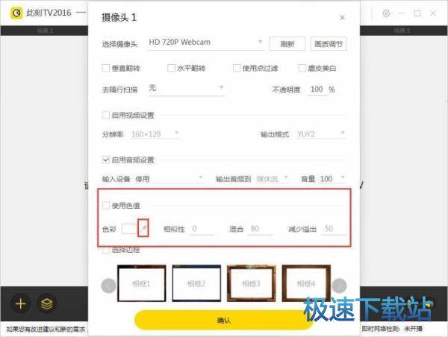The image size is (448, 337).
Task: Click the 此刻TV2016 app logo
Action: pyautogui.click(x=16, y=13)
